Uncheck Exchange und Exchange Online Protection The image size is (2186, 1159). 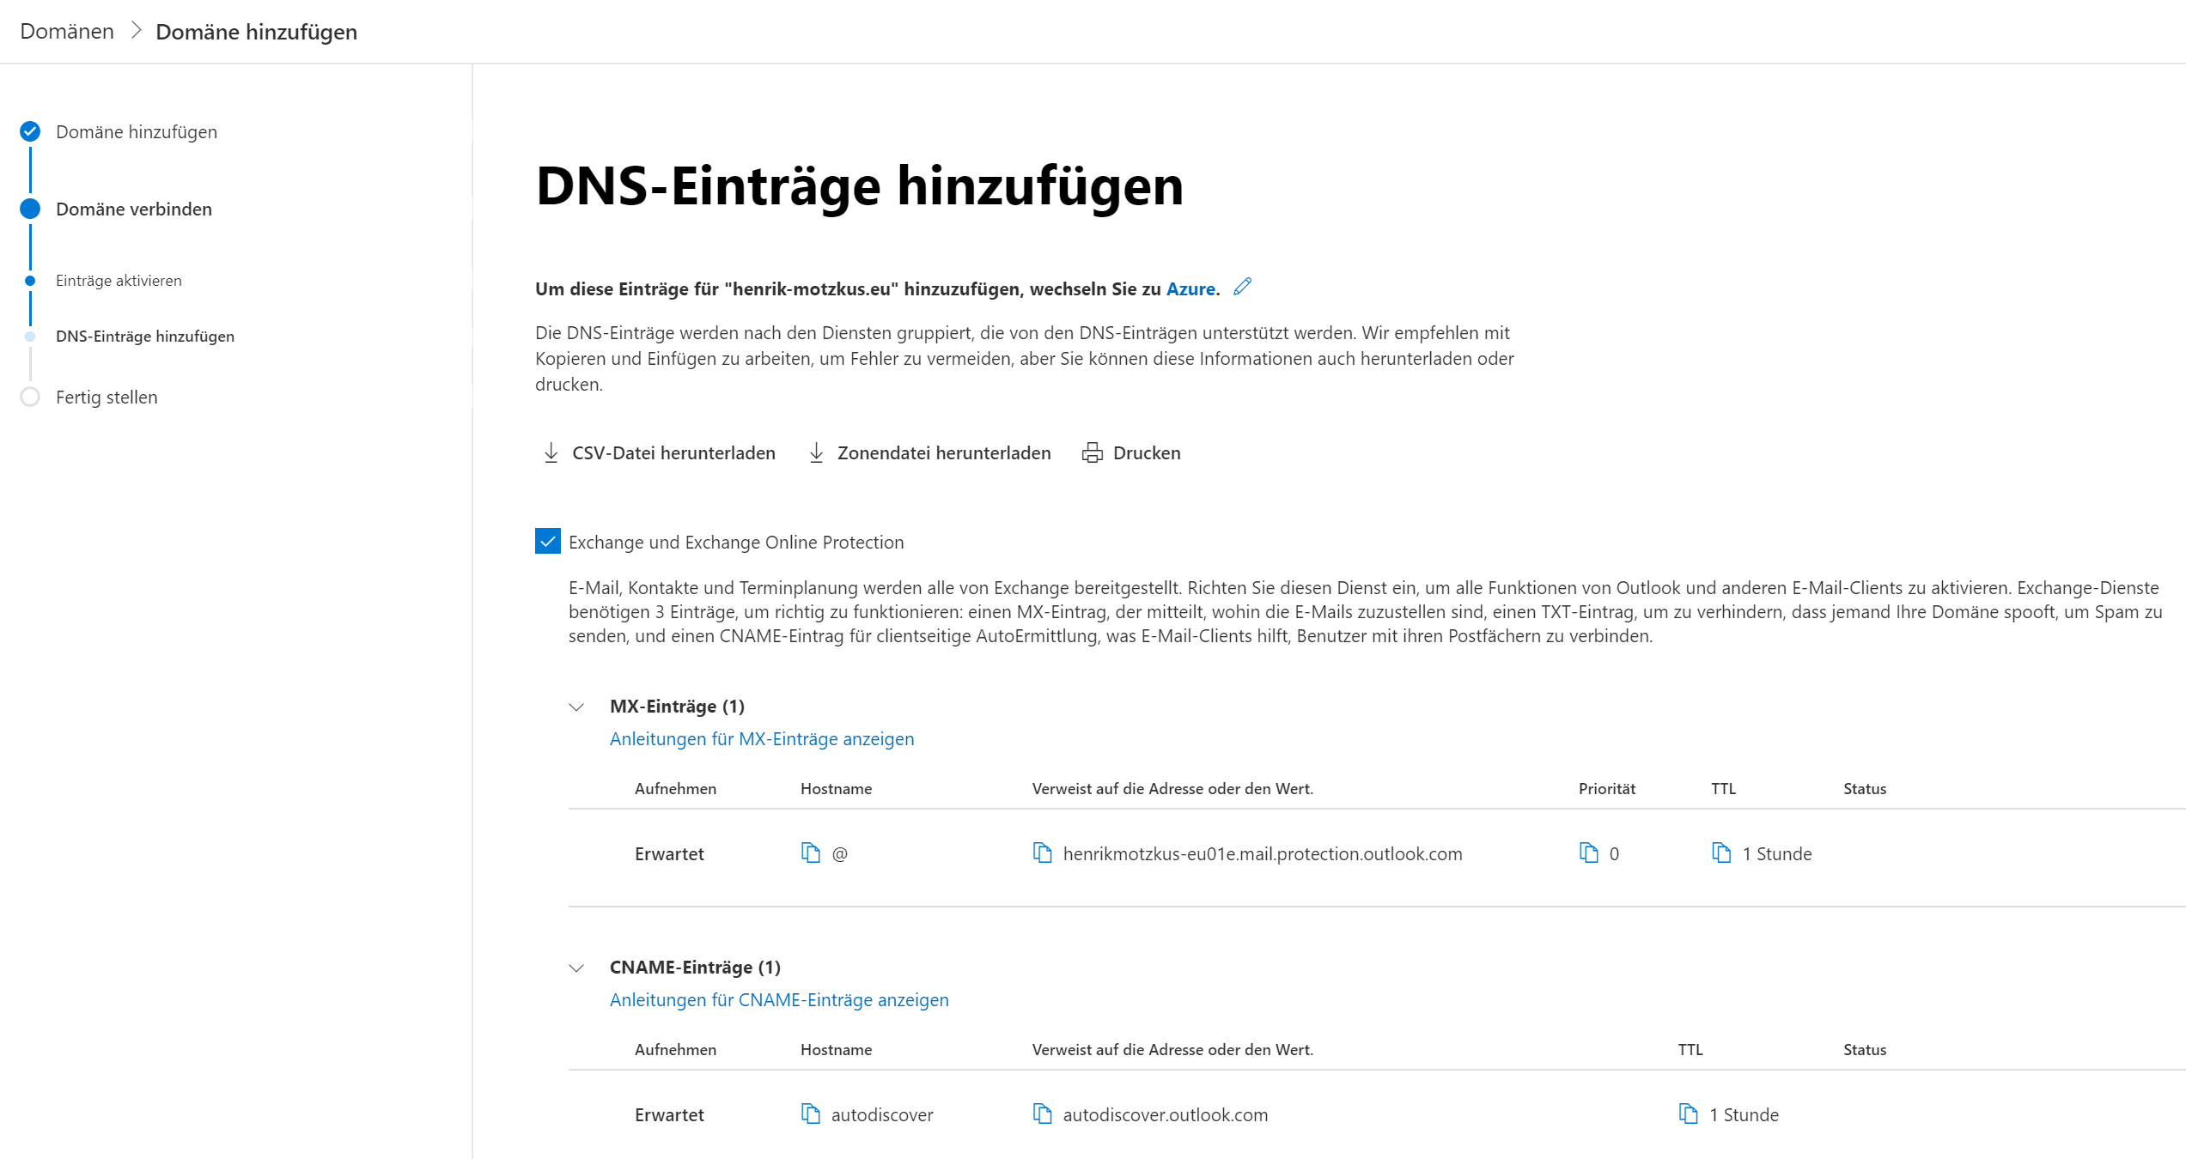[x=548, y=542]
